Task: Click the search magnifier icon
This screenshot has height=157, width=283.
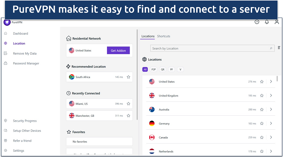Action: (x=271, y=49)
